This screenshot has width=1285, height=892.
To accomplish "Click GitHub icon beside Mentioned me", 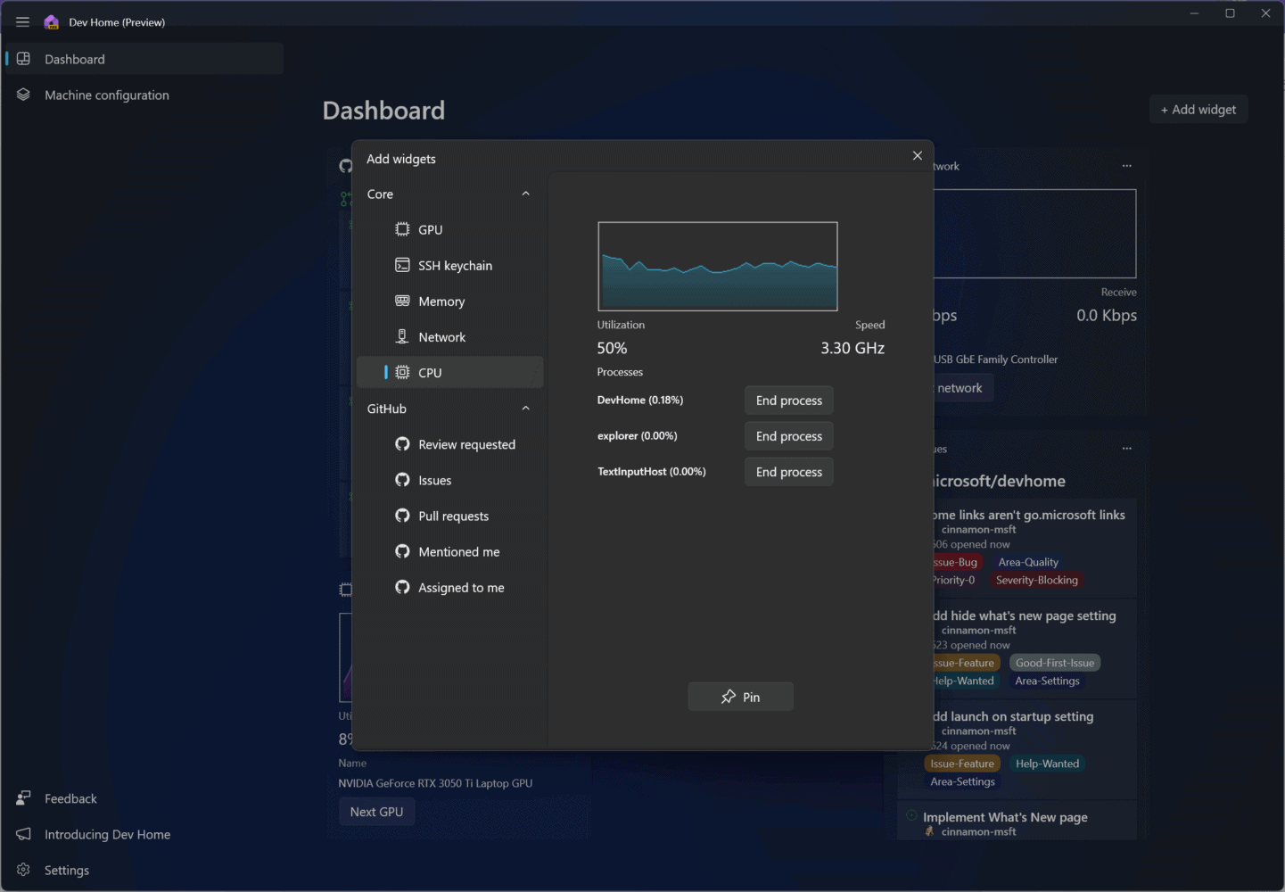I will click(x=402, y=551).
